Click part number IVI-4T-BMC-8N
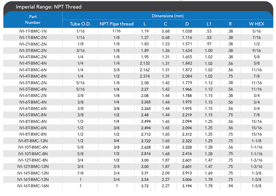 33,76
